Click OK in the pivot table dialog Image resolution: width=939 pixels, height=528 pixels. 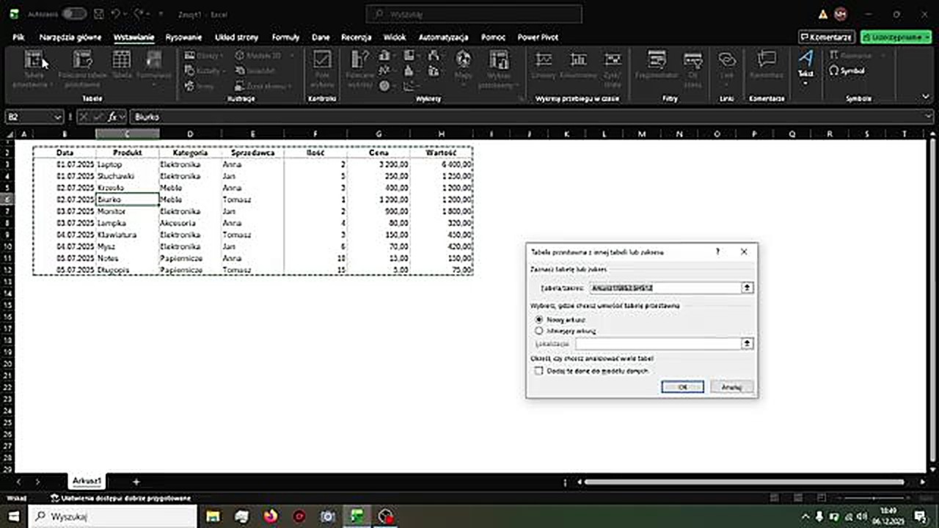[x=682, y=386]
